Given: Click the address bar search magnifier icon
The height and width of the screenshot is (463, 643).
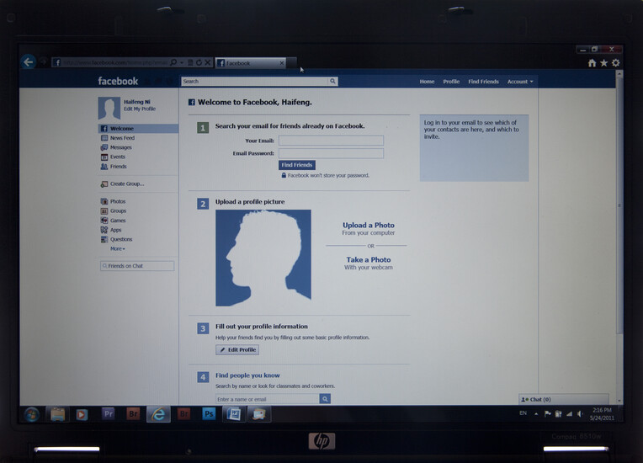Looking at the screenshot, I should (173, 63).
